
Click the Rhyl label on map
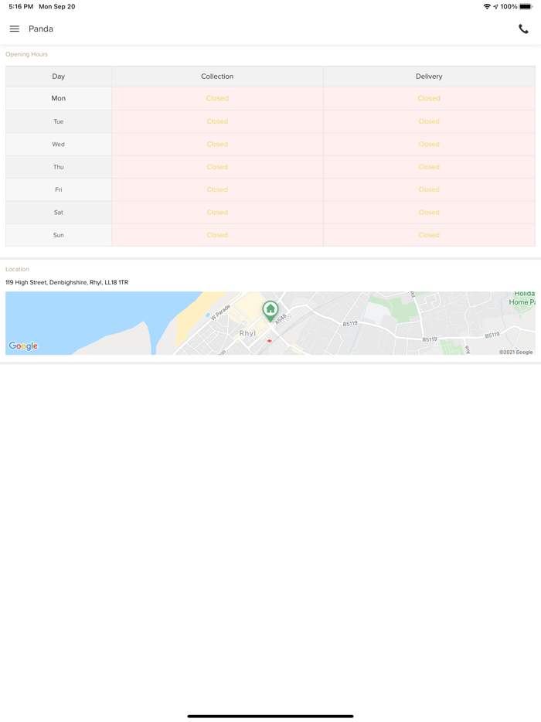(247, 333)
